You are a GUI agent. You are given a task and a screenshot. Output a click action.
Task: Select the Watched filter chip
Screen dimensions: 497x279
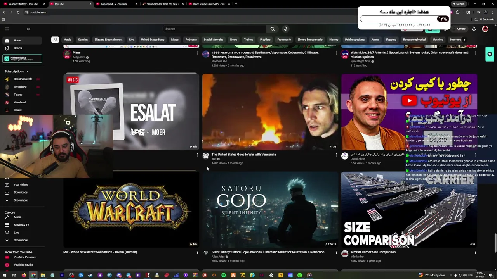pyautogui.click(x=438, y=40)
